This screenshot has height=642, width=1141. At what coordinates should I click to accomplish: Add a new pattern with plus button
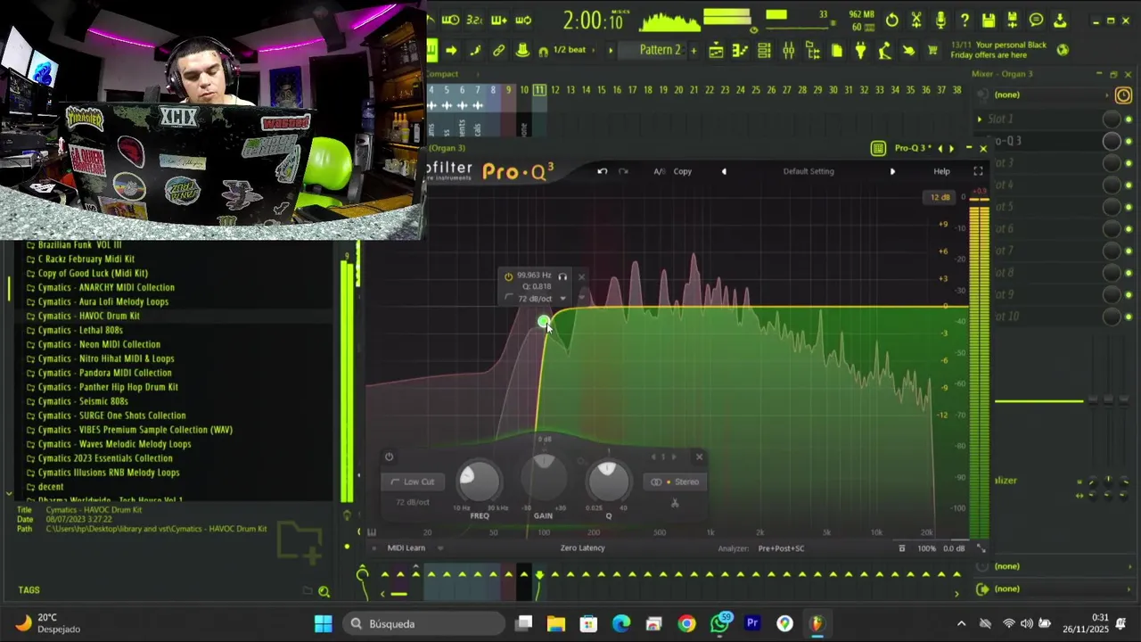click(694, 50)
